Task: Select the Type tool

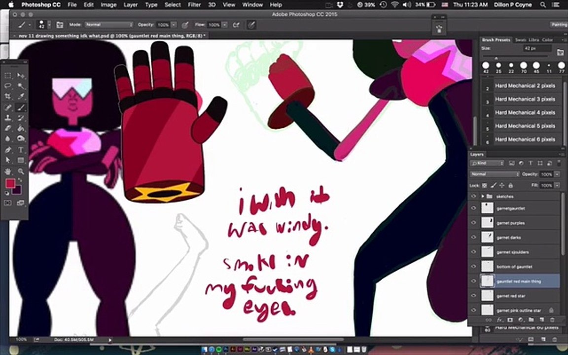Action: coord(21,149)
